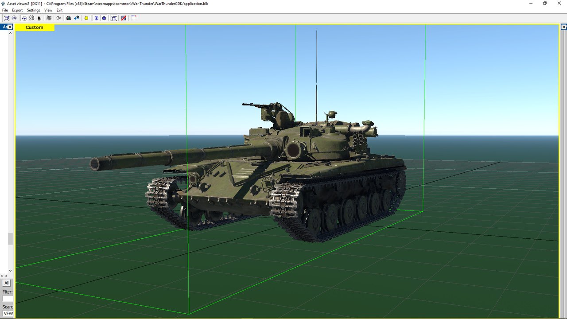This screenshot has height=319, width=567.
Task: Click the Filter input field
Action: [8, 299]
